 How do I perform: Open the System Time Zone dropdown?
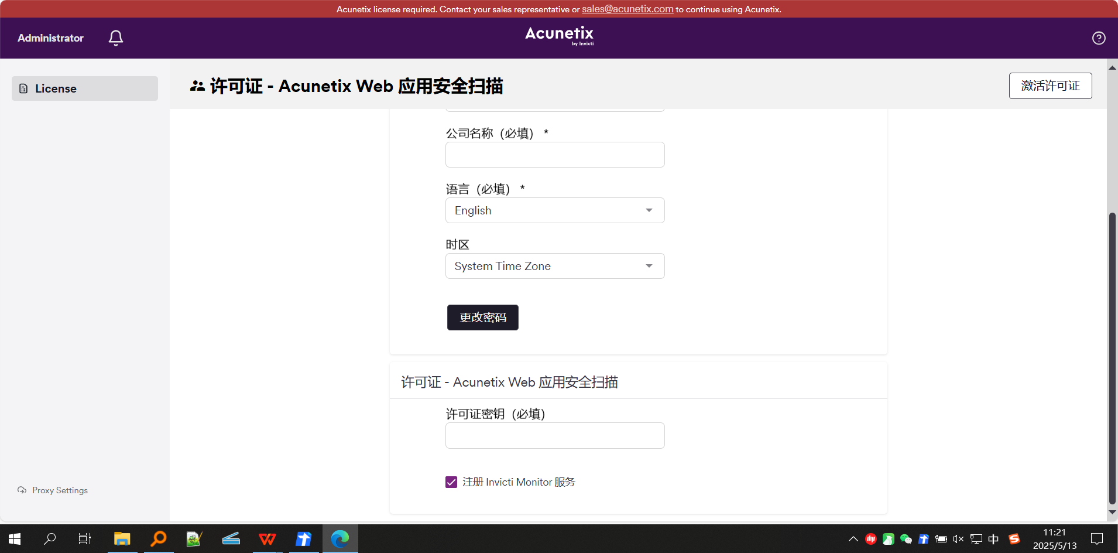tap(555, 266)
